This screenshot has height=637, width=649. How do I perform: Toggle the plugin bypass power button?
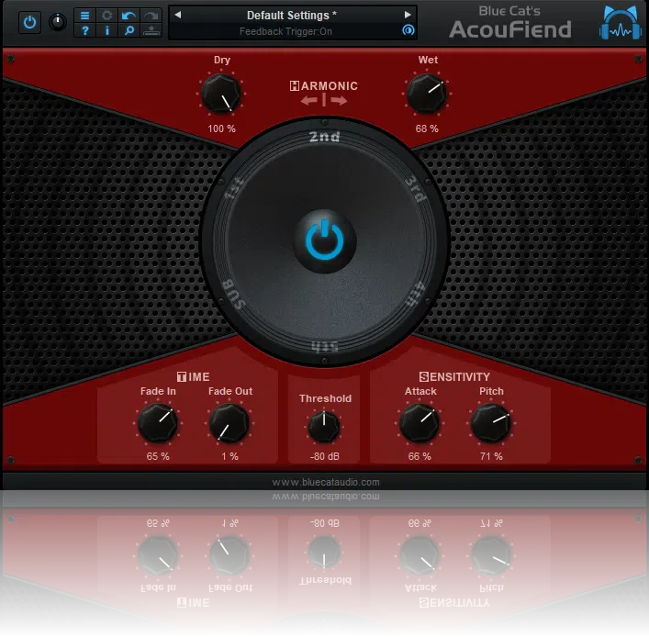[x=29, y=22]
